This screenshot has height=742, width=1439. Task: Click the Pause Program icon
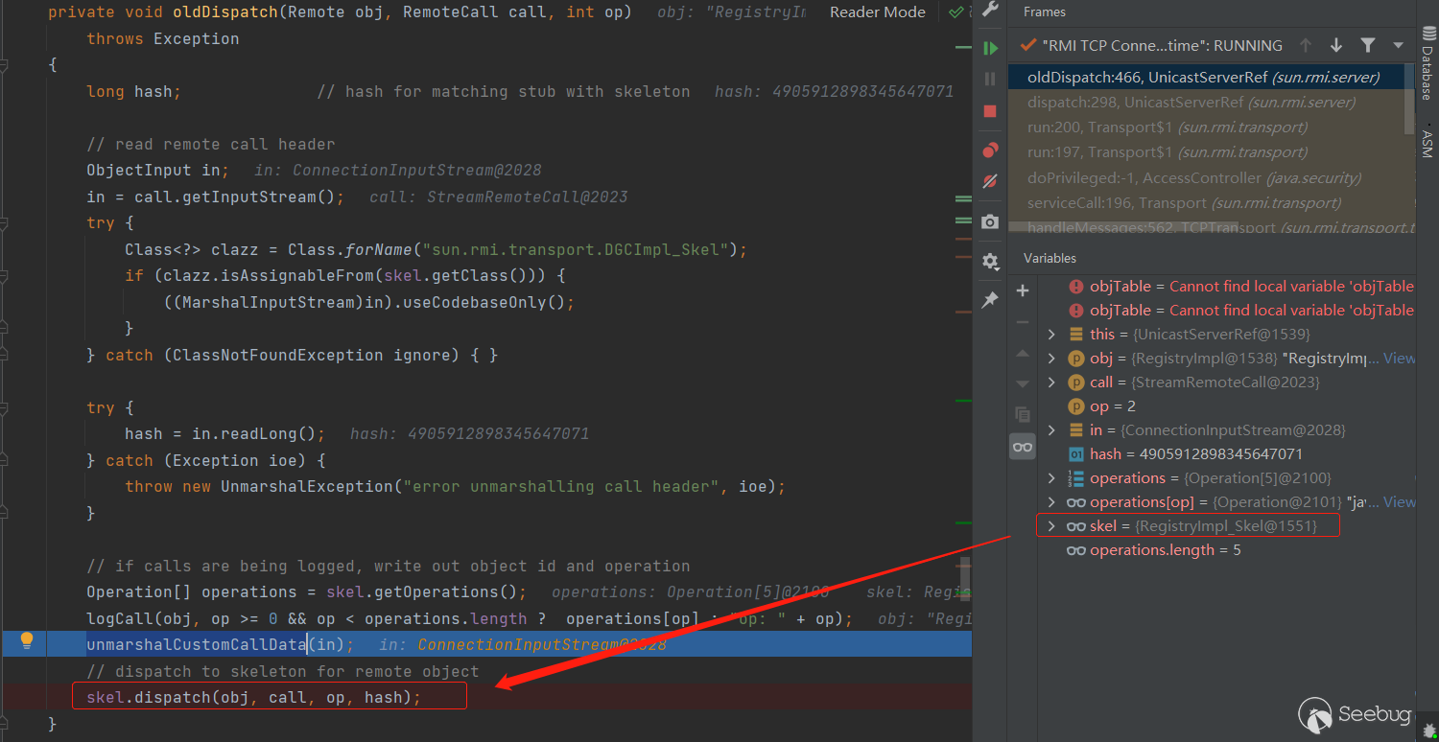click(x=991, y=80)
